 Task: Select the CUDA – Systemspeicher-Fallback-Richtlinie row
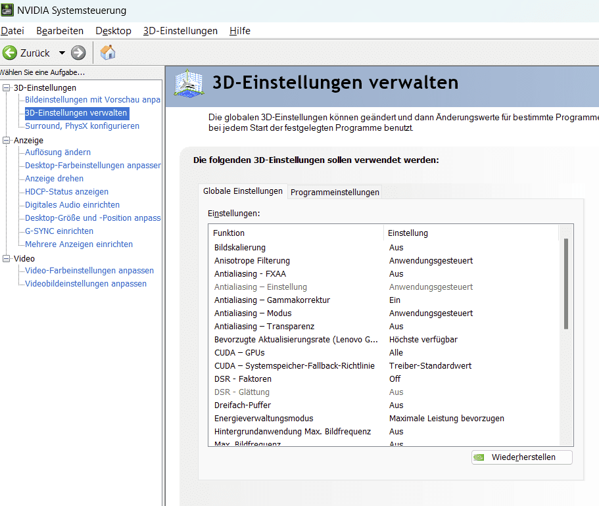(x=384, y=366)
